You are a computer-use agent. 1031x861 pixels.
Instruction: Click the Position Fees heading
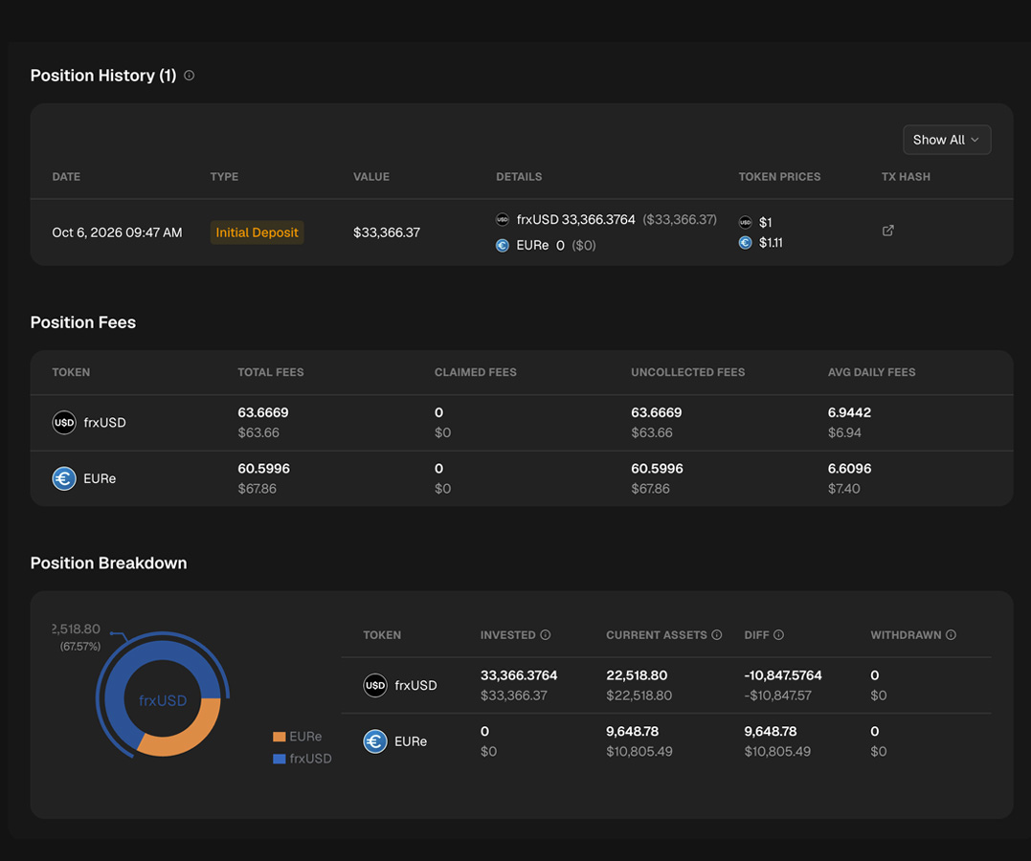click(x=83, y=322)
